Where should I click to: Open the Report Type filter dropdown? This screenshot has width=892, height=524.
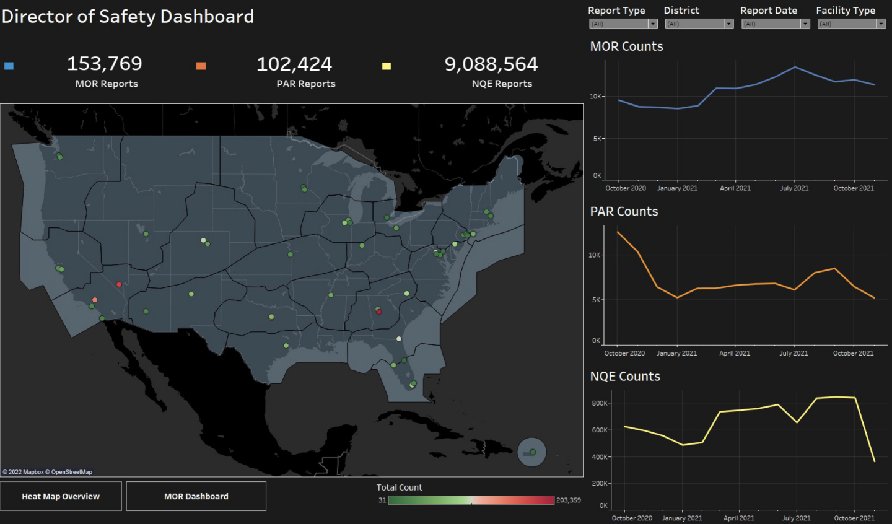[653, 24]
